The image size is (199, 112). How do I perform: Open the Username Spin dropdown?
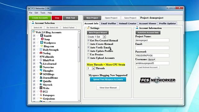(151, 59)
